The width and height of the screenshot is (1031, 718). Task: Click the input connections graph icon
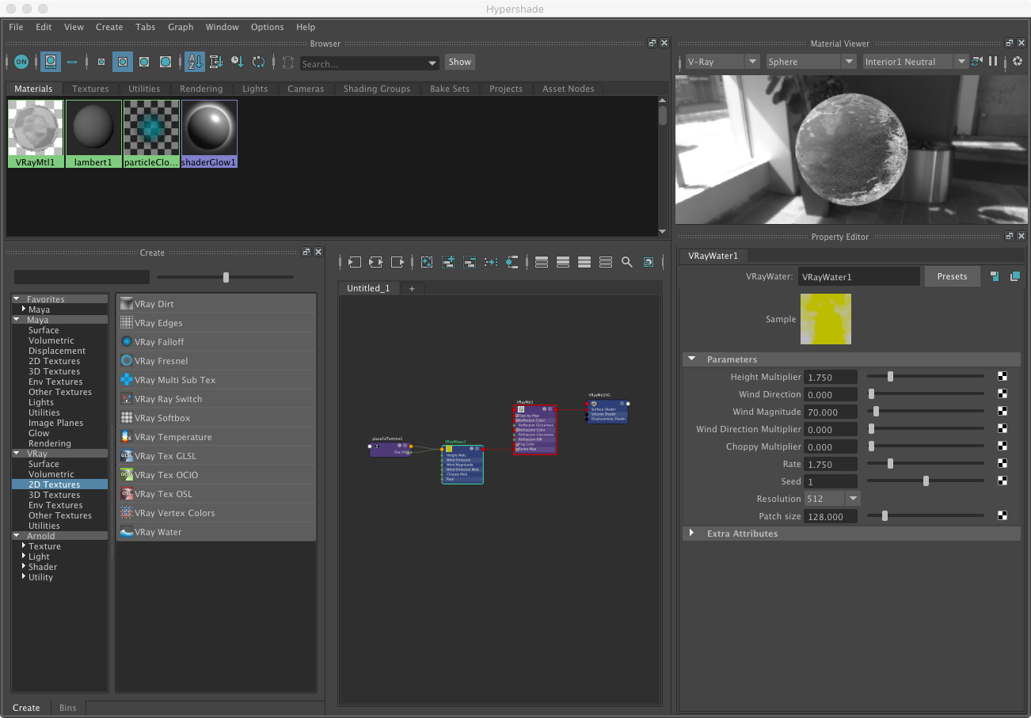pyautogui.click(x=354, y=262)
